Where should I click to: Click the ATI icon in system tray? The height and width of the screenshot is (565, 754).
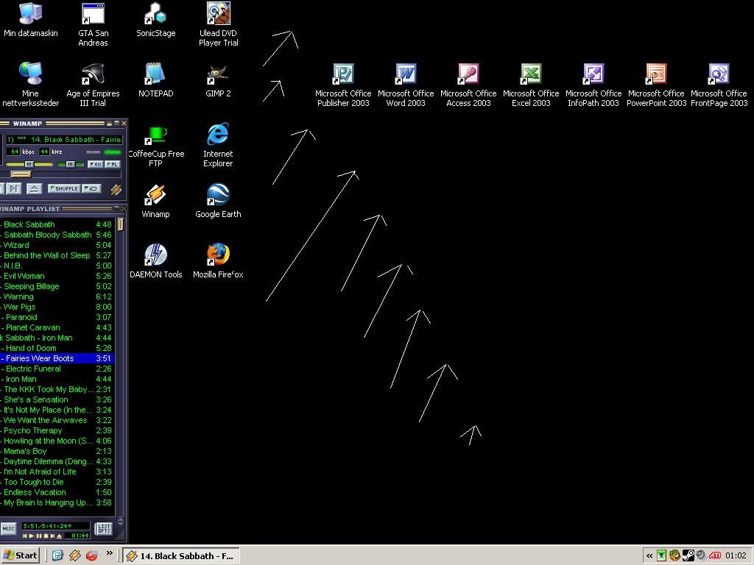point(714,555)
